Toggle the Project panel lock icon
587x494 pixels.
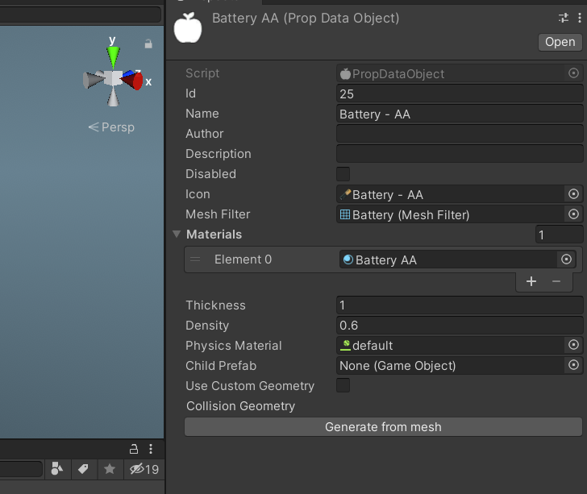[134, 449]
